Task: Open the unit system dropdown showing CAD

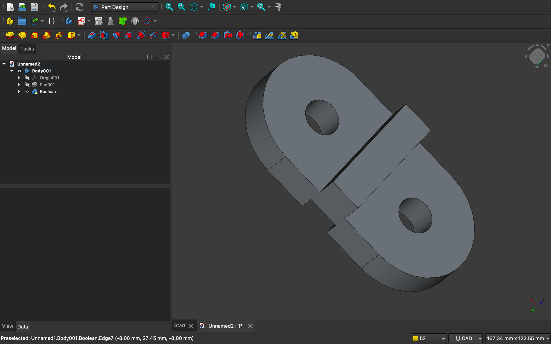Action: [465, 338]
